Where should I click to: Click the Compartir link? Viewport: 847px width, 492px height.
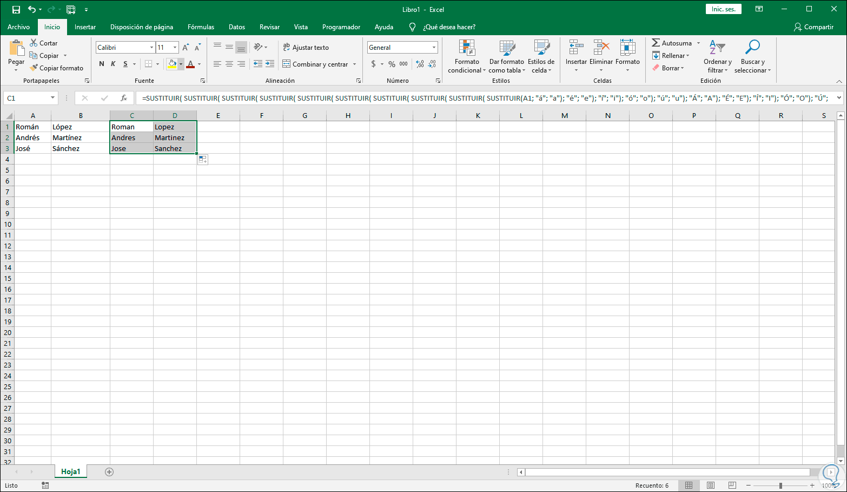(813, 27)
